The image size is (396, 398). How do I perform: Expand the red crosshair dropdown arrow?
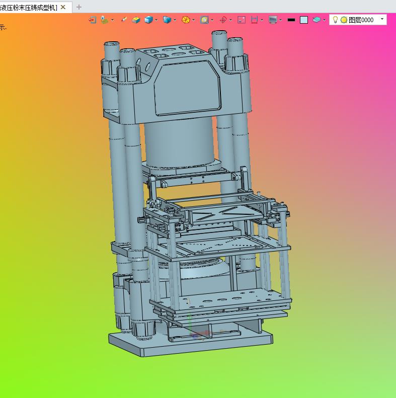point(230,20)
